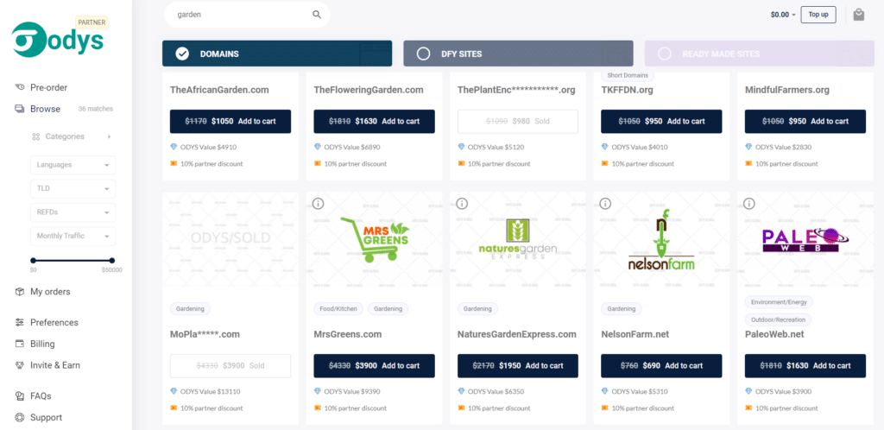The width and height of the screenshot is (884, 430).
Task: Click the My orders box icon
Action: 20,291
